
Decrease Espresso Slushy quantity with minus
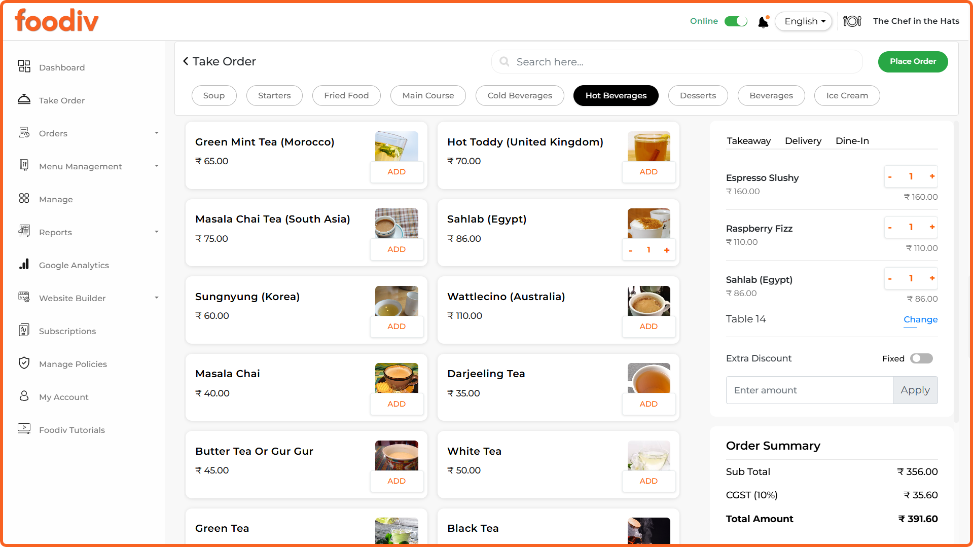click(x=890, y=176)
